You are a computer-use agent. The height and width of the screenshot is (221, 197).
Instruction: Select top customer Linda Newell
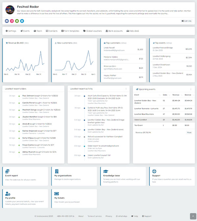click(123, 49)
